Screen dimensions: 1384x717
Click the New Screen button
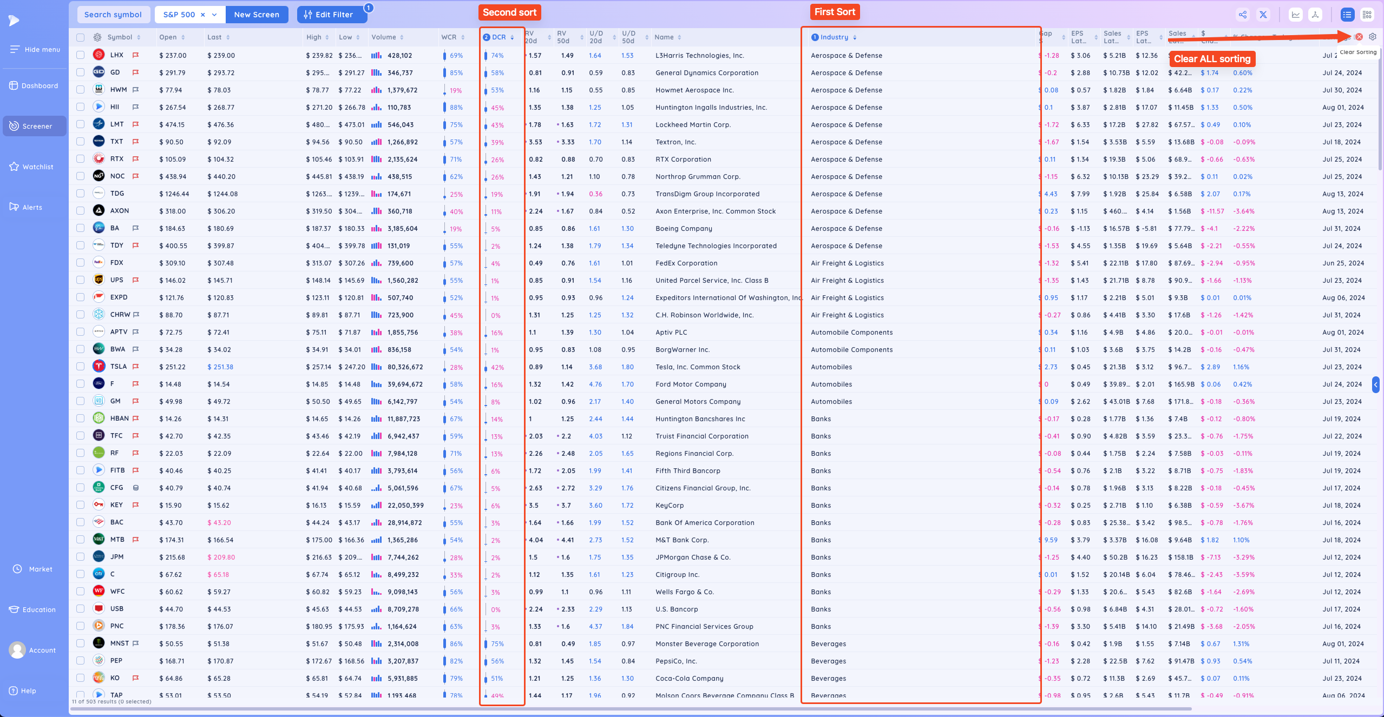(x=257, y=15)
